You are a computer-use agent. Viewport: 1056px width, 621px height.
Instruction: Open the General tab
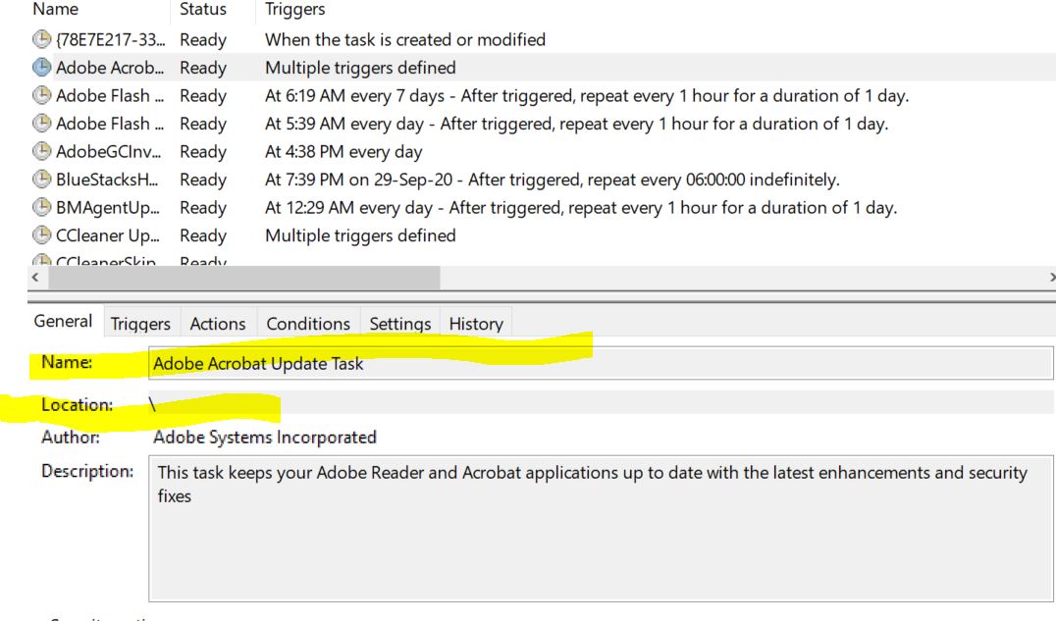point(64,321)
